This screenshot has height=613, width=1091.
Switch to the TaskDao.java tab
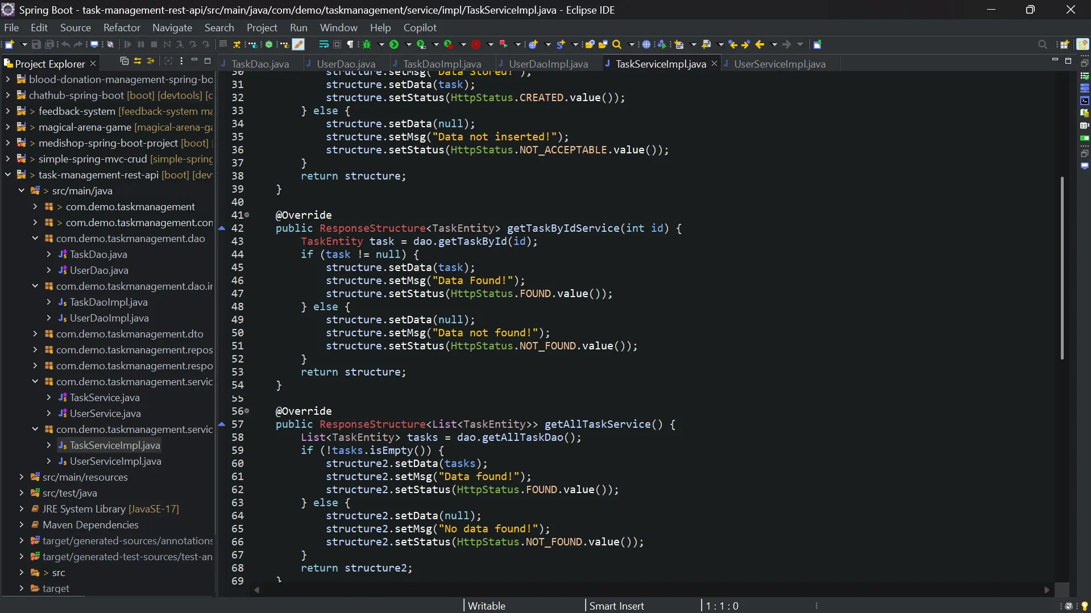[260, 64]
